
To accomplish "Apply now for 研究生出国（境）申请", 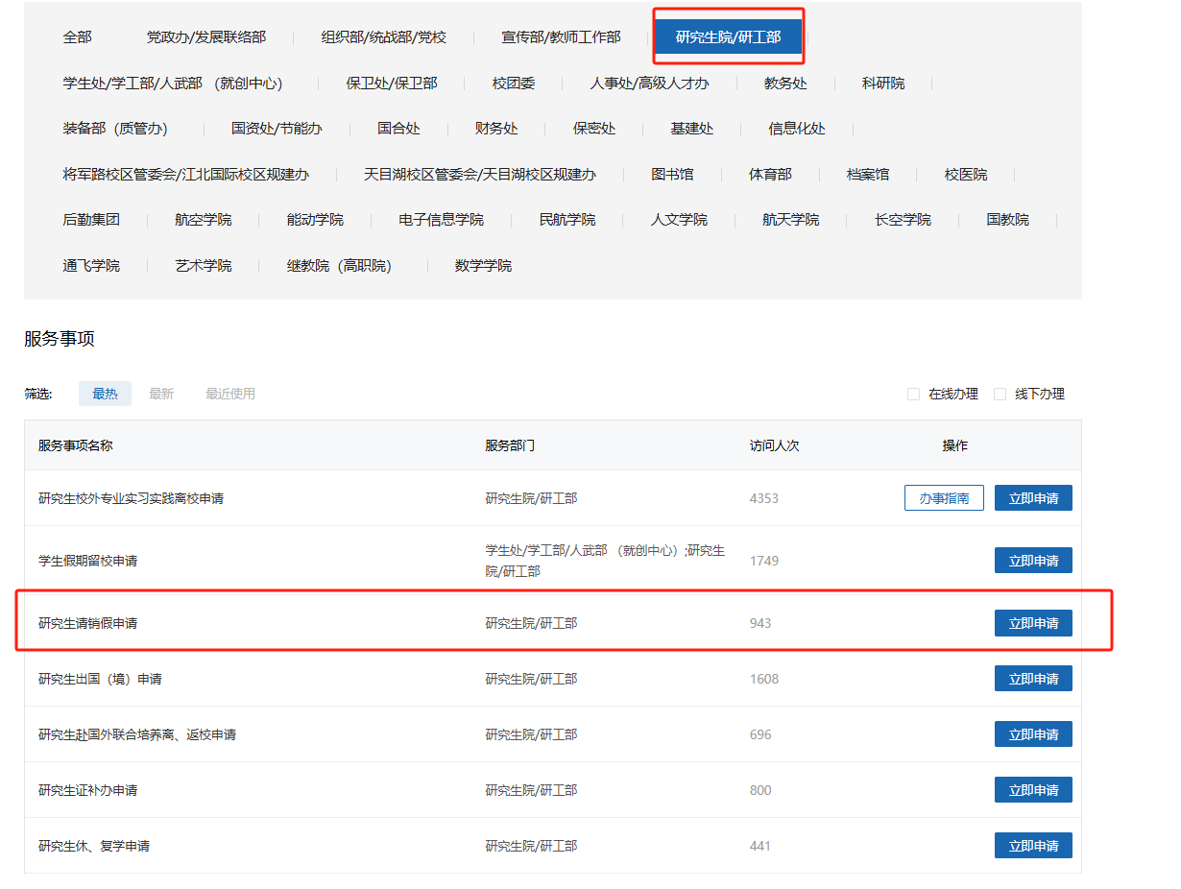I will (1033, 679).
